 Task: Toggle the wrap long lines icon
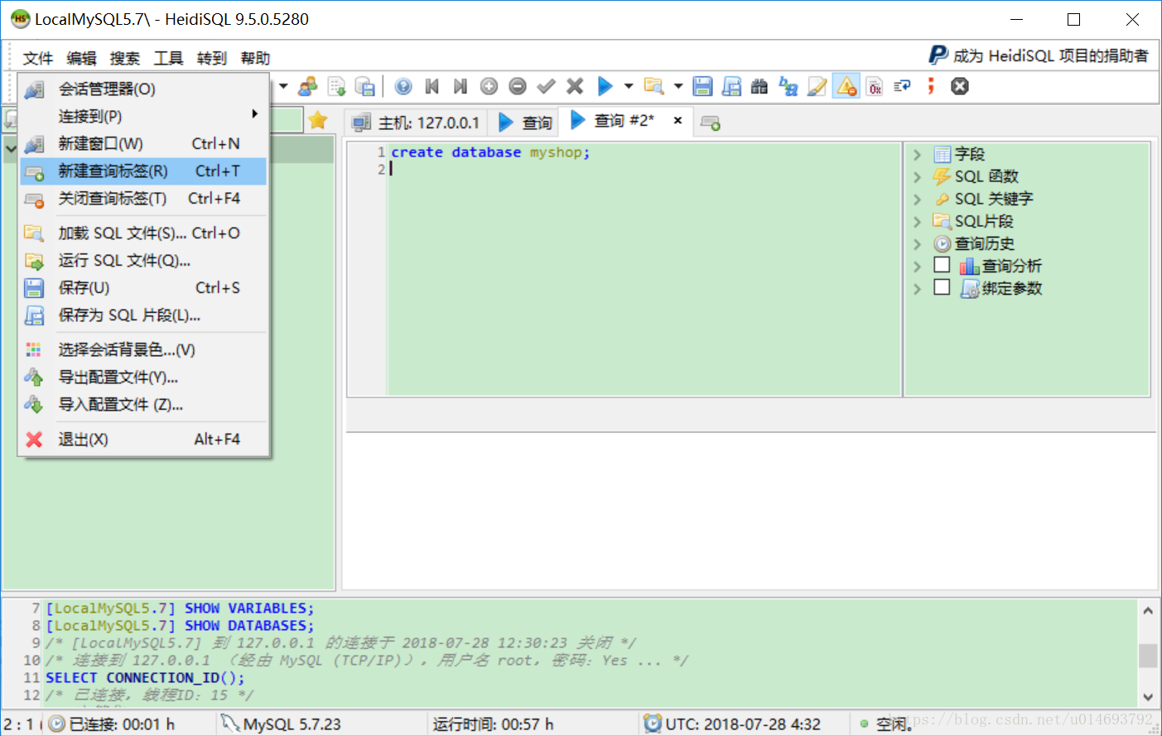point(903,86)
